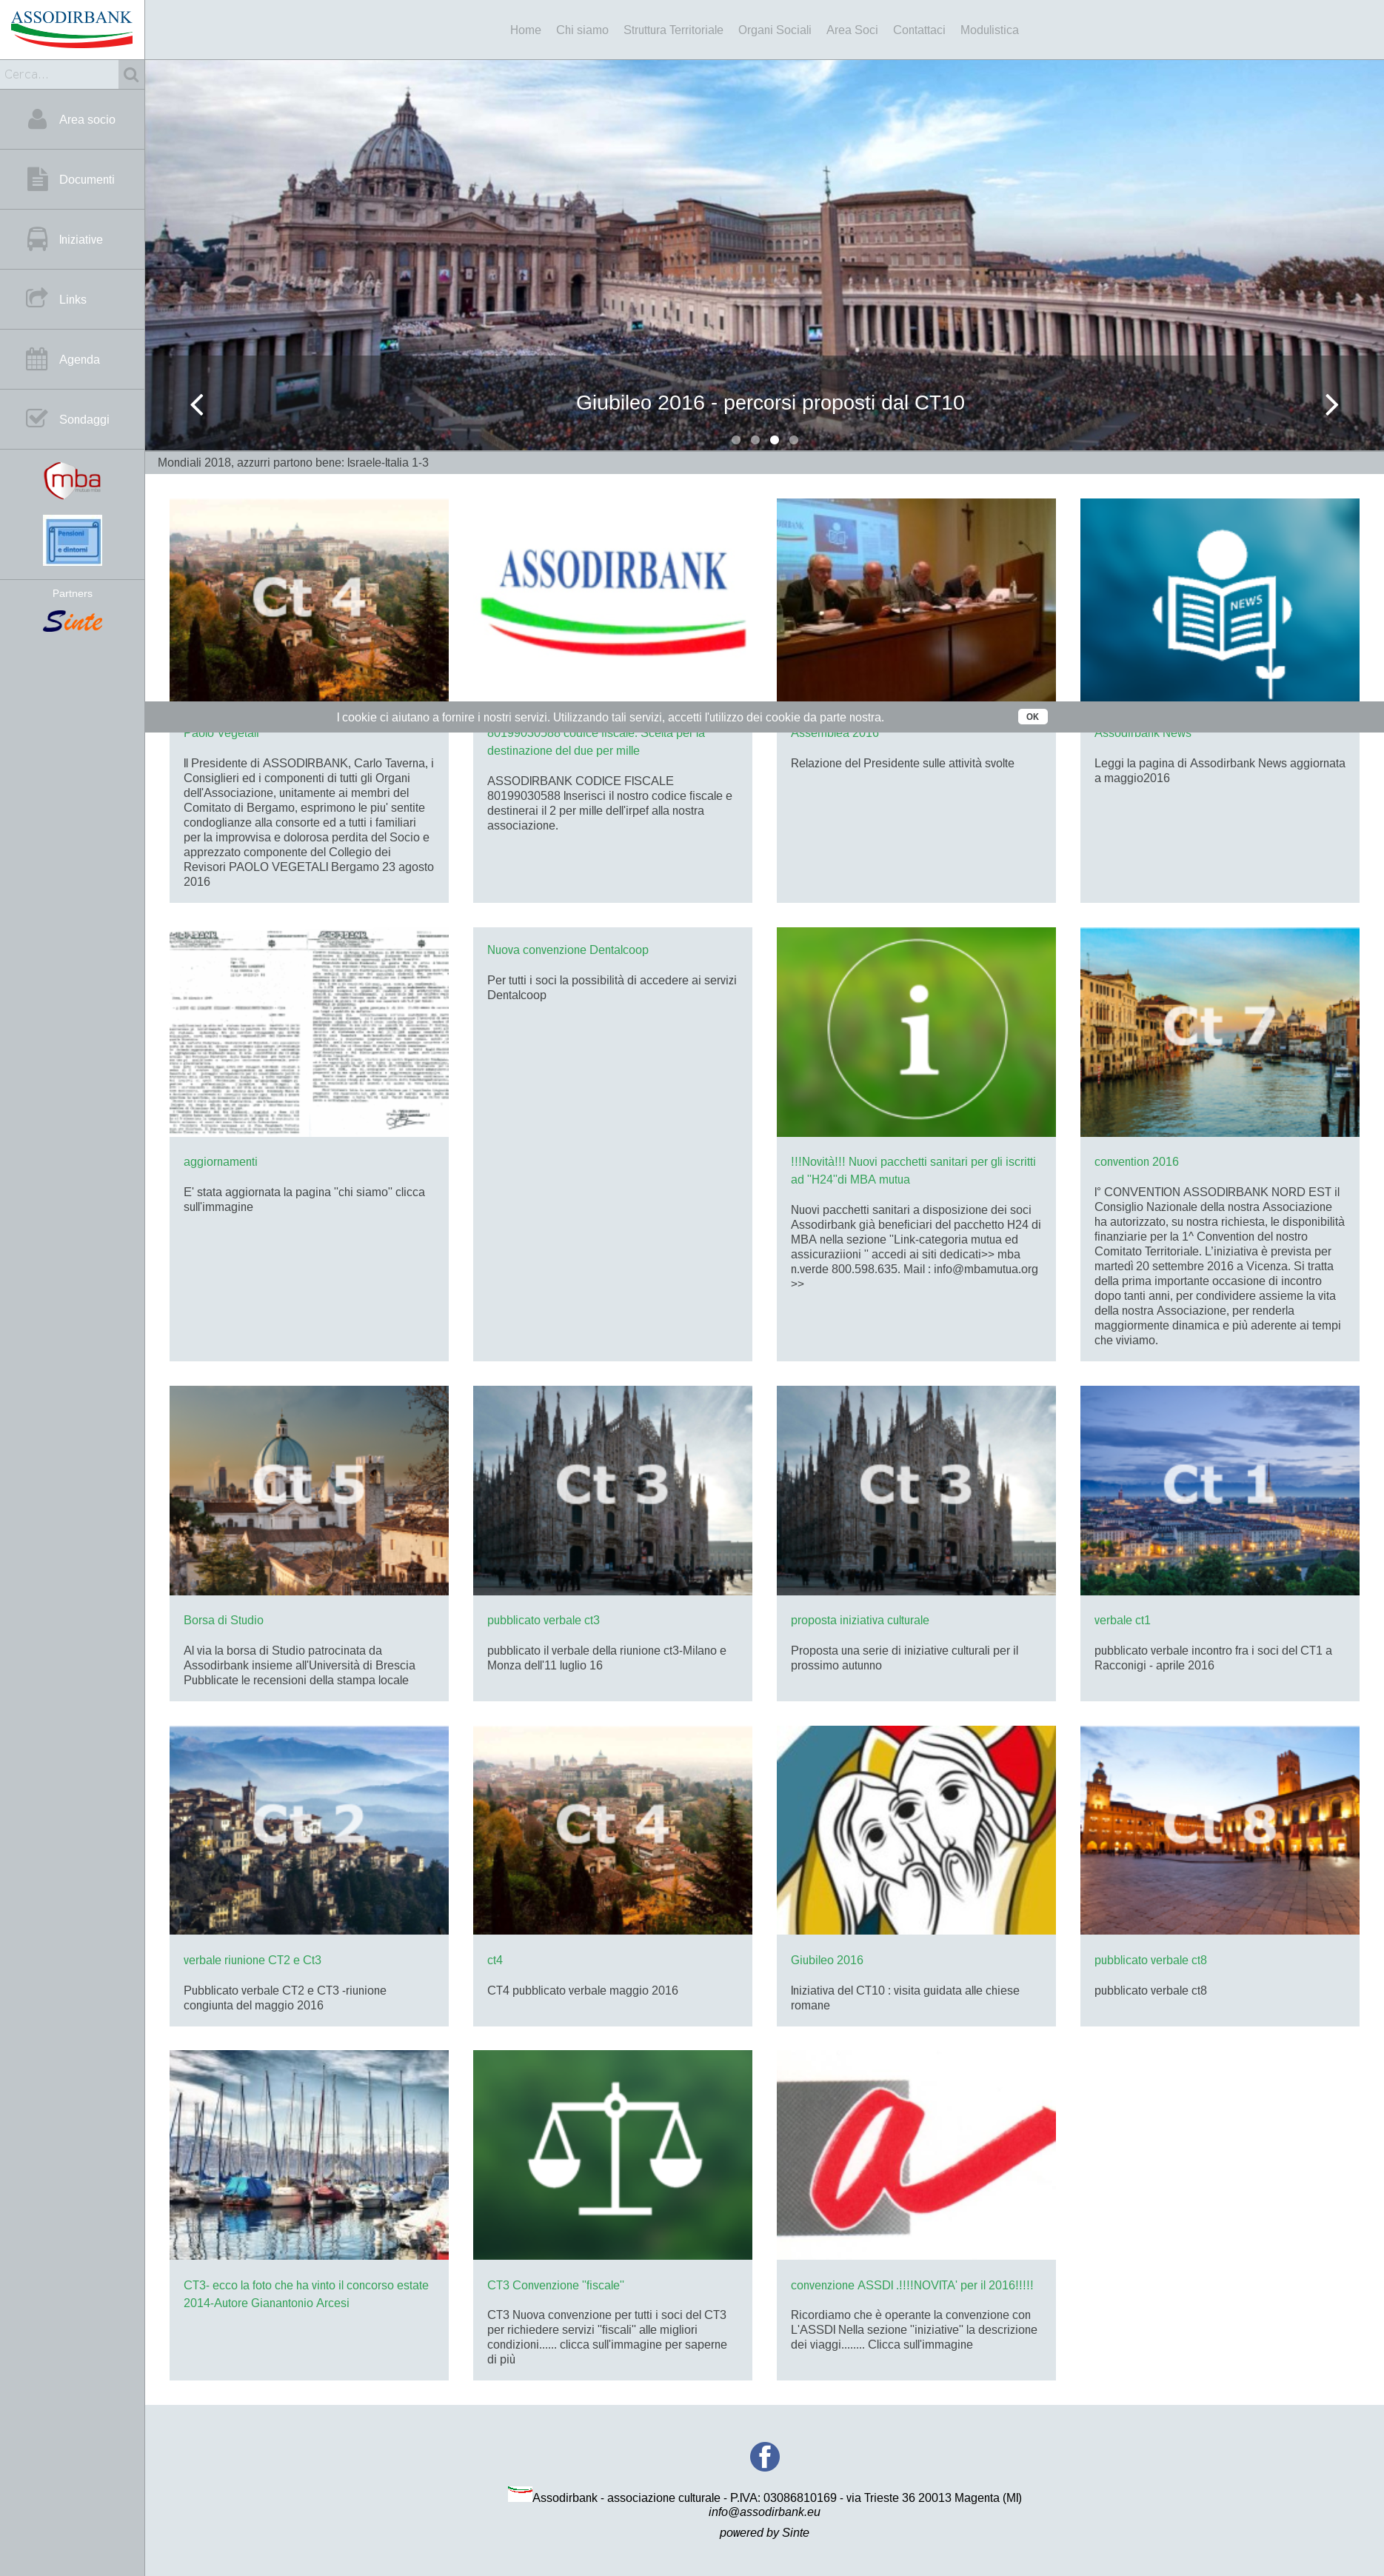The width and height of the screenshot is (1384, 2576).
Task: Open the convention 2016 article link
Action: [1136, 1162]
